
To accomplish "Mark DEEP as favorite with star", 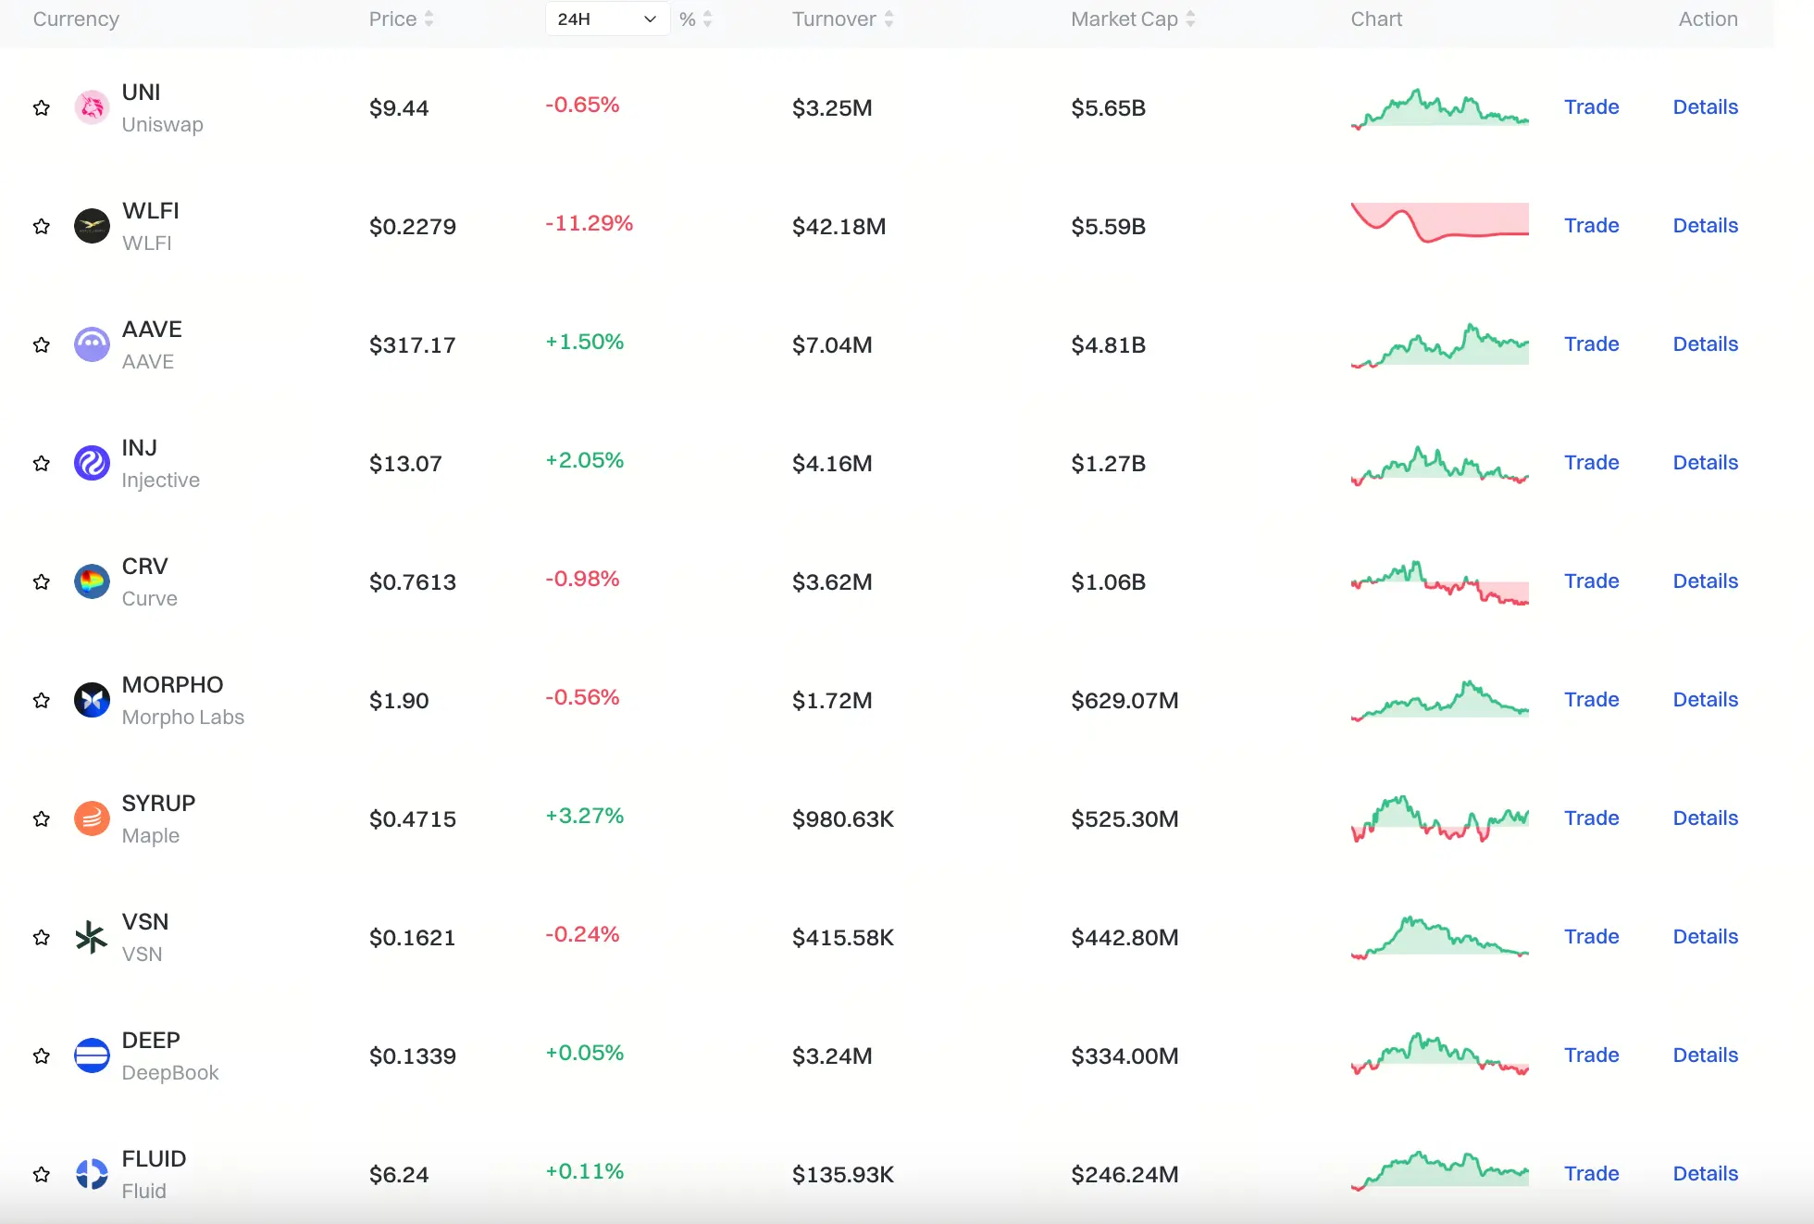I will click(x=42, y=1055).
